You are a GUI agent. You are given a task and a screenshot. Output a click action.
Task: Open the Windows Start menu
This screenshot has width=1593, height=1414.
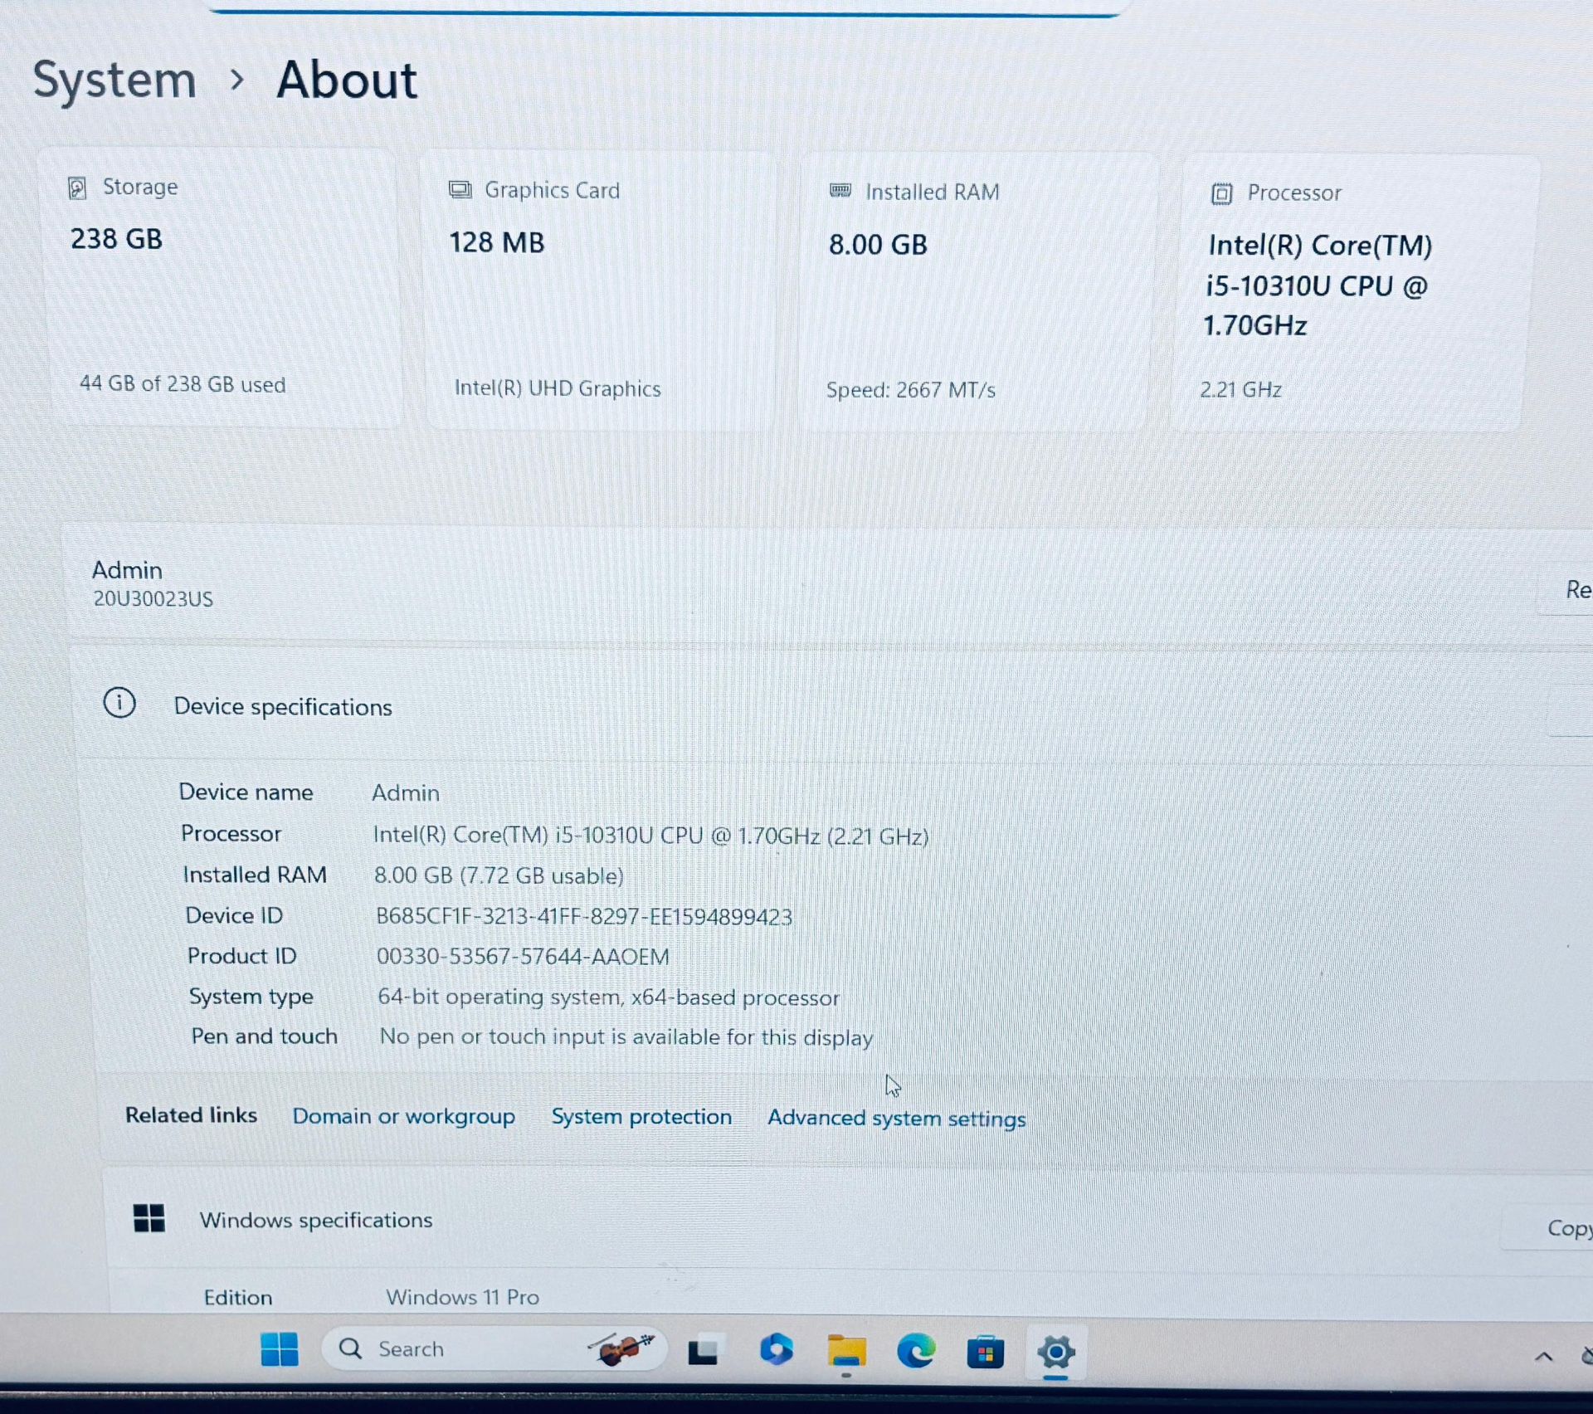(x=280, y=1349)
